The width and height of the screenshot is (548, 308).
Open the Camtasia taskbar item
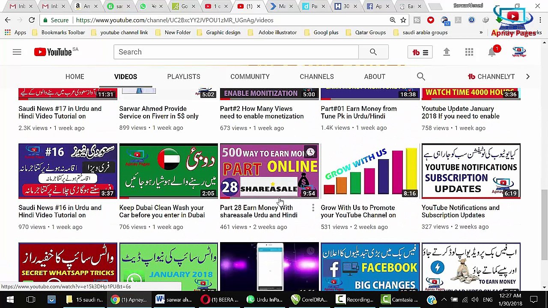point(399,300)
